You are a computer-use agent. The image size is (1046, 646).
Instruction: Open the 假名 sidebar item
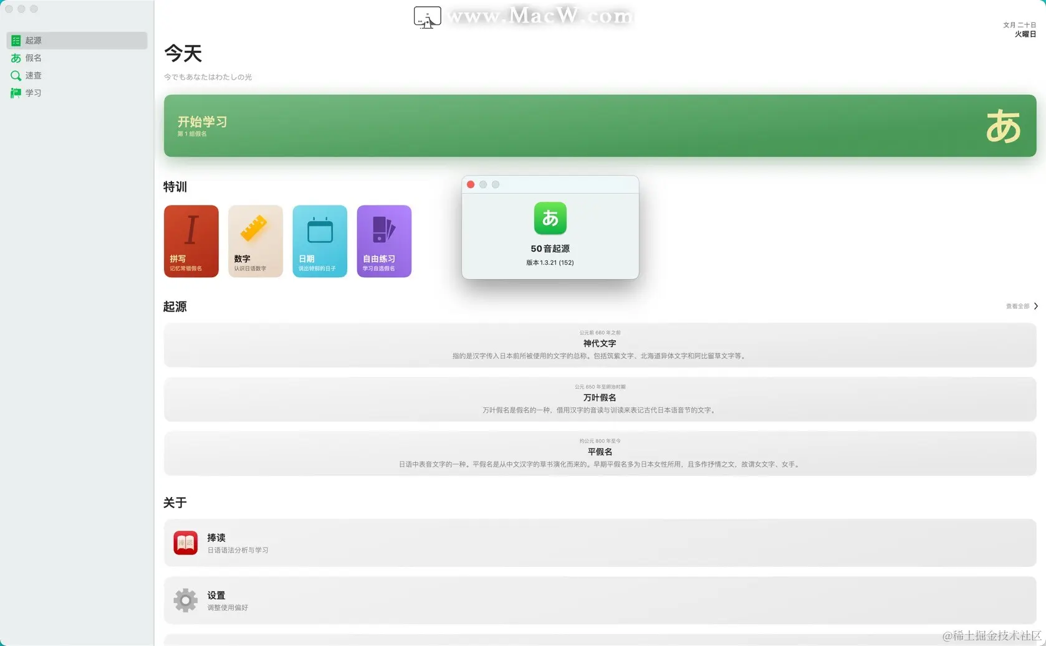pyautogui.click(x=77, y=58)
